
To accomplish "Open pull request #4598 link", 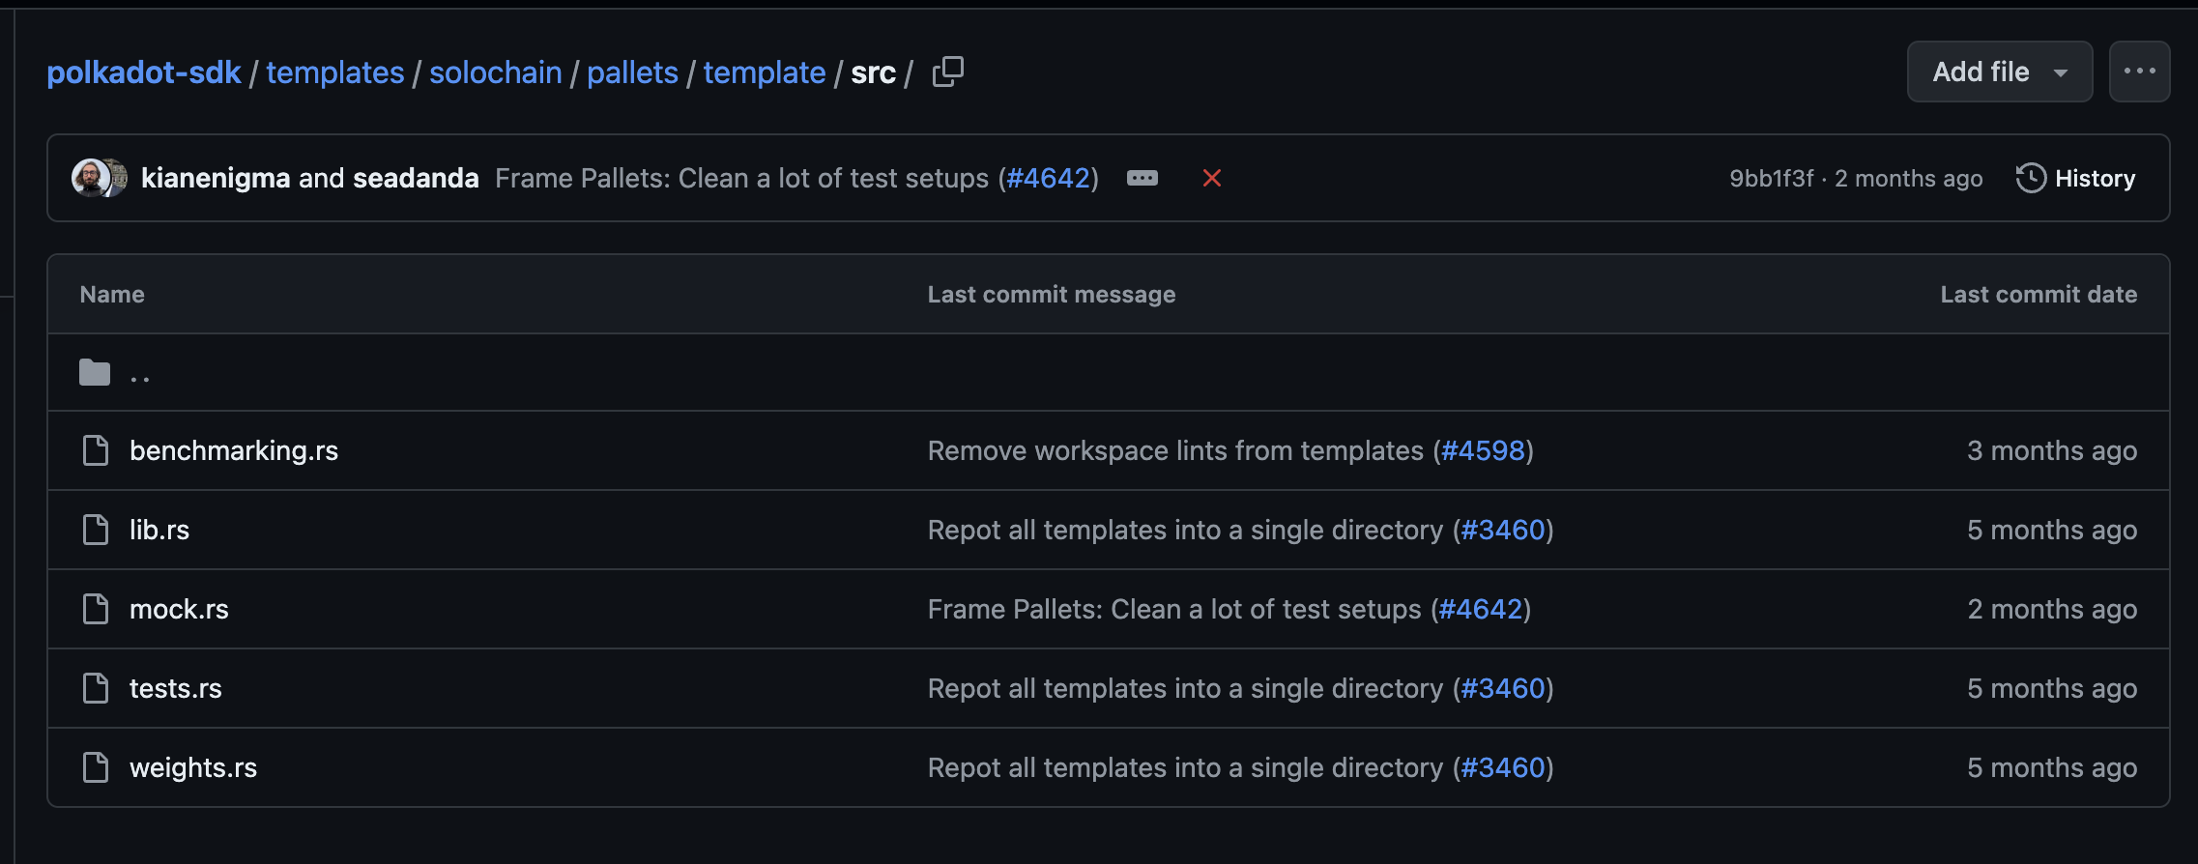I will (x=1483, y=450).
